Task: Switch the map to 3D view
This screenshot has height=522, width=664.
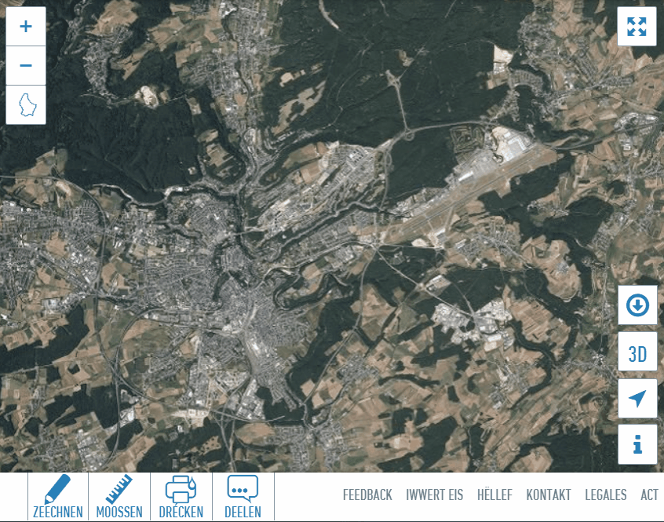Action: tap(637, 352)
